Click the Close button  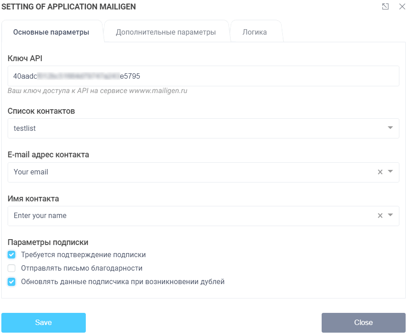(363, 322)
